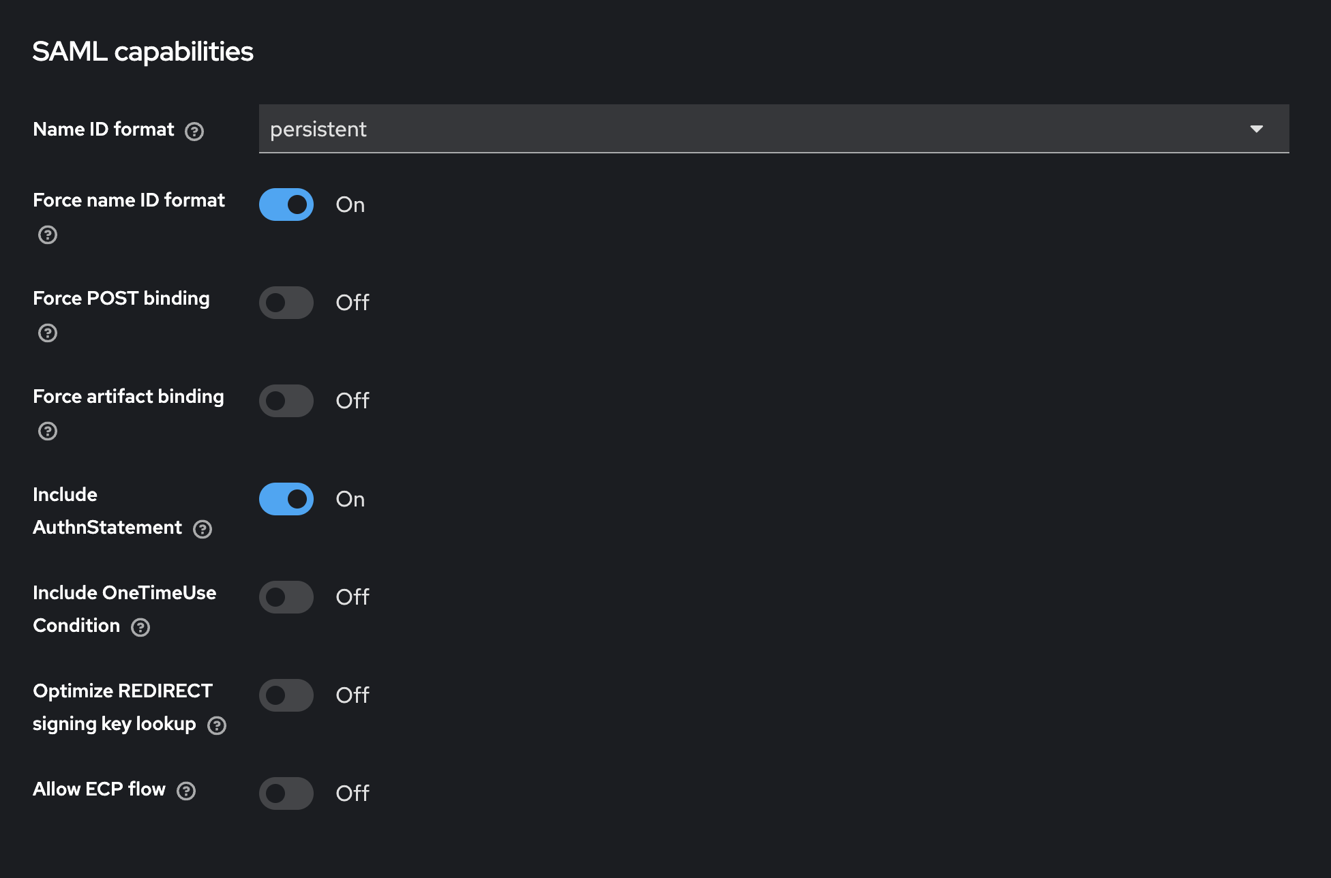Click the Off label beside Allow ECP flow
This screenshot has height=878, width=1331.
[x=352, y=793]
